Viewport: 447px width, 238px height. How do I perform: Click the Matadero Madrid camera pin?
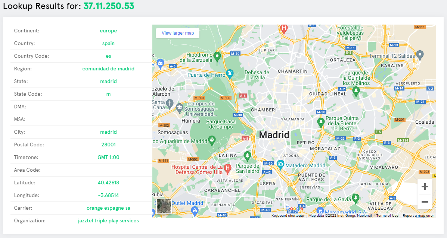click(x=280, y=165)
